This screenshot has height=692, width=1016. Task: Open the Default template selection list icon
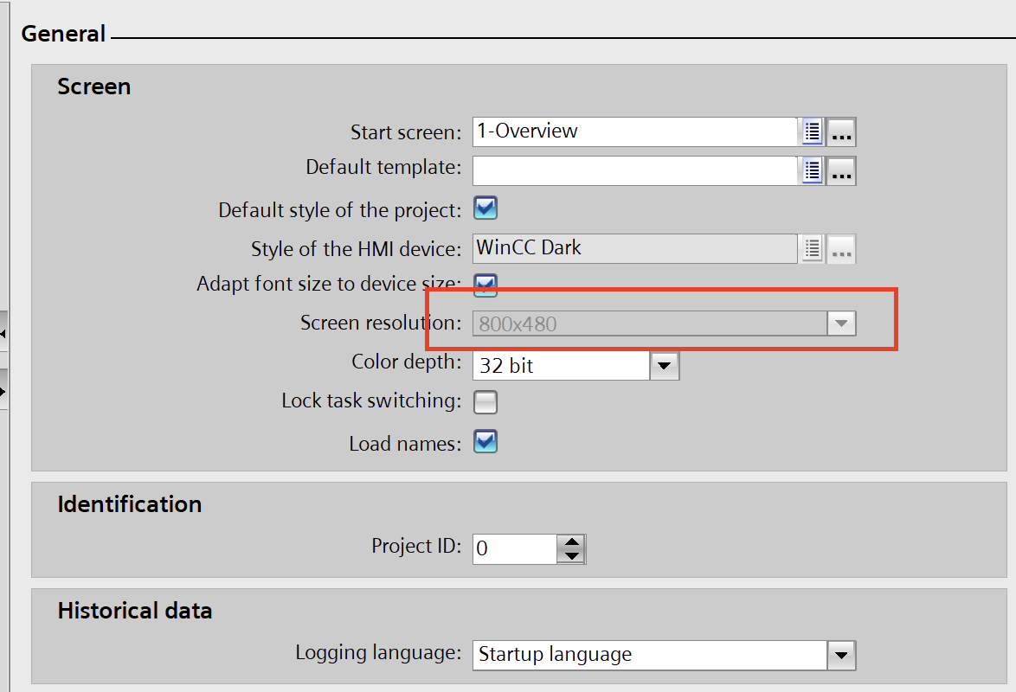pyautogui.click(x=812, y=171)
